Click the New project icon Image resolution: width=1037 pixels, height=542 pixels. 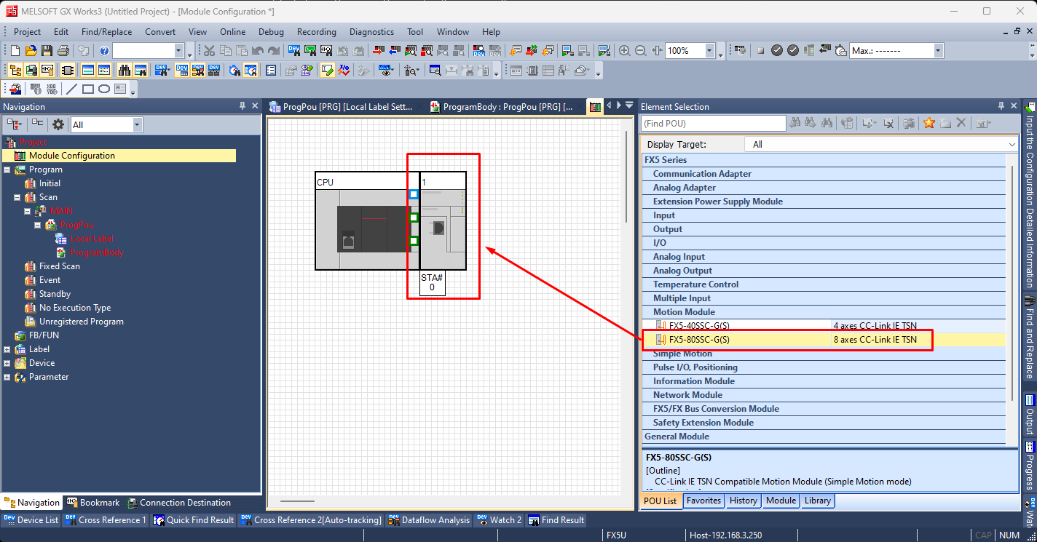pos(15,51)
